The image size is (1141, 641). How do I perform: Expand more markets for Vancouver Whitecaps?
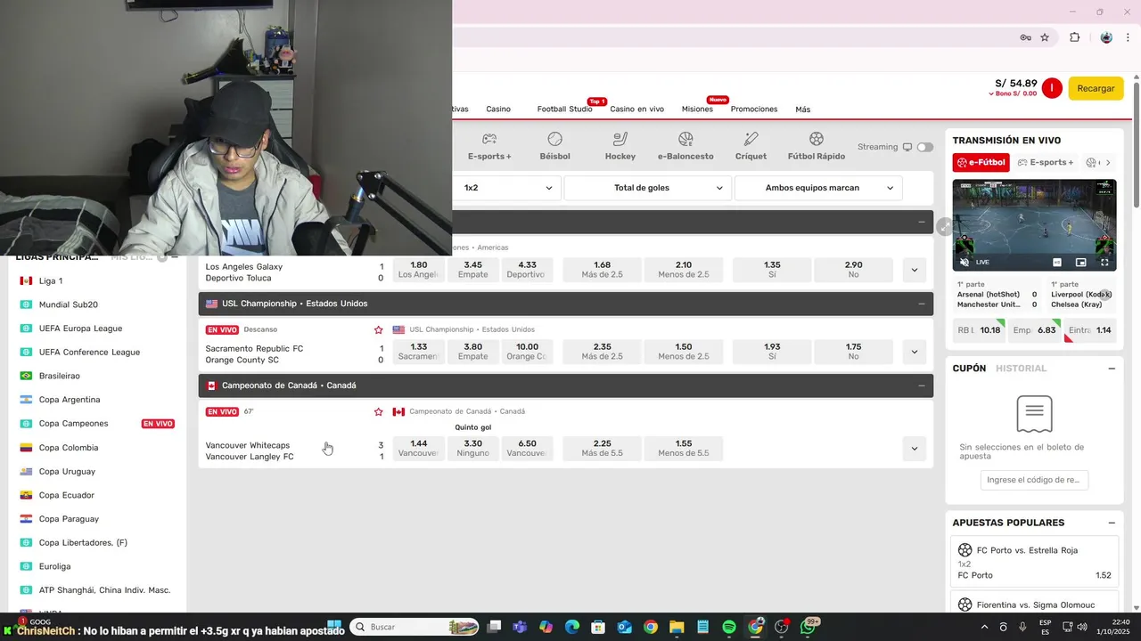coord(914,449)
